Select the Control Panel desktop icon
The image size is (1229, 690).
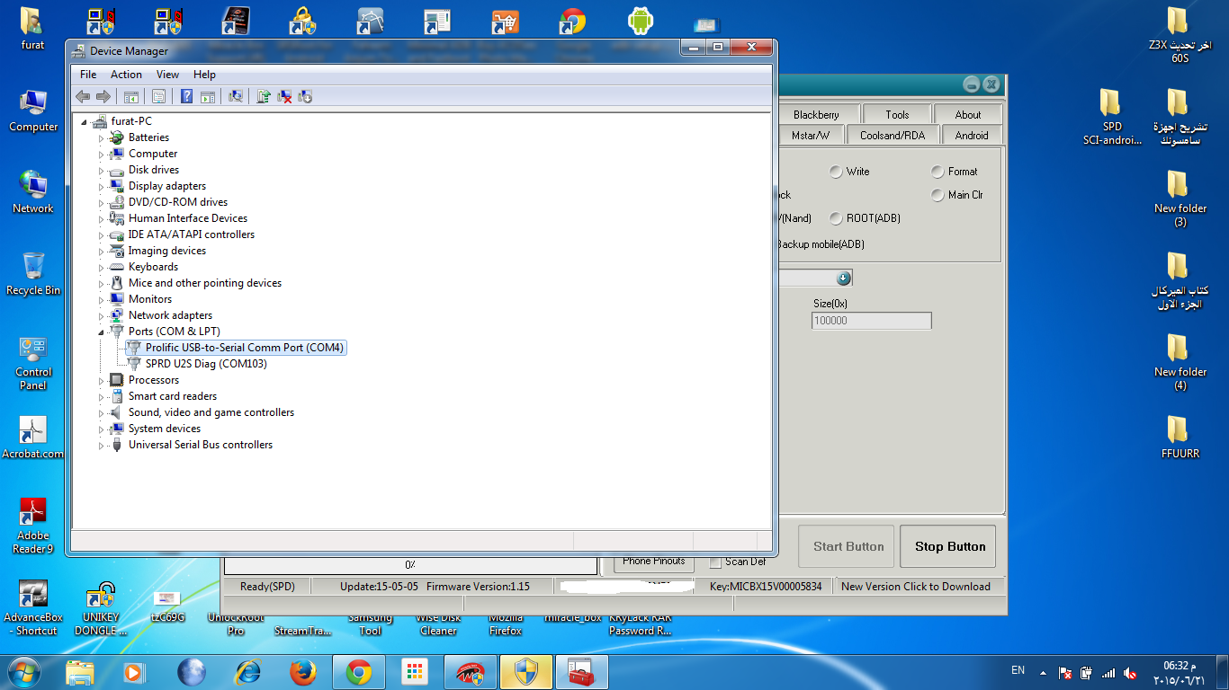pyautogui.click(x=33, y=363)
